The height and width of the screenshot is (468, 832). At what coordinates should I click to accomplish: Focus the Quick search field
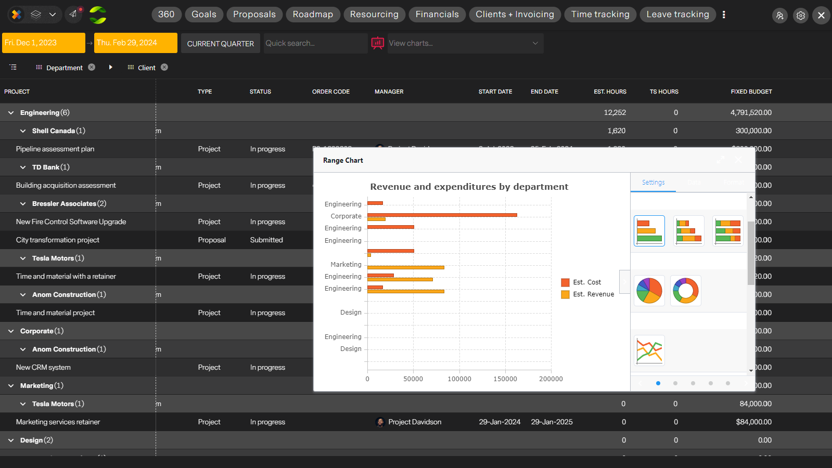click(315, 43)
